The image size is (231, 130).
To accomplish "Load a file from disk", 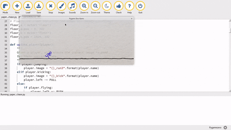I will [28, 8].
